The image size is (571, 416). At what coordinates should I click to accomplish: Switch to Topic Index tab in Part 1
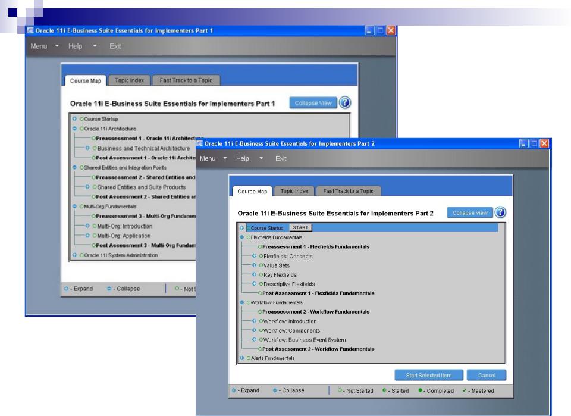point(129,80)
